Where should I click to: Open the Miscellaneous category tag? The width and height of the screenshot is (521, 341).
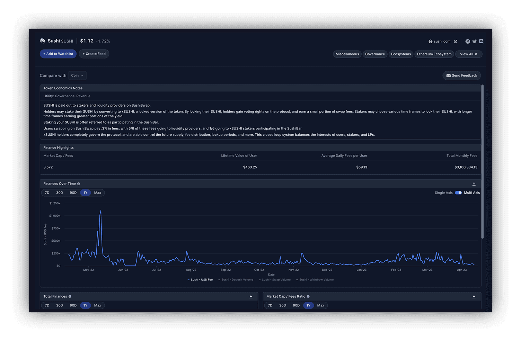pyautogui.click(x=347, y=54)
